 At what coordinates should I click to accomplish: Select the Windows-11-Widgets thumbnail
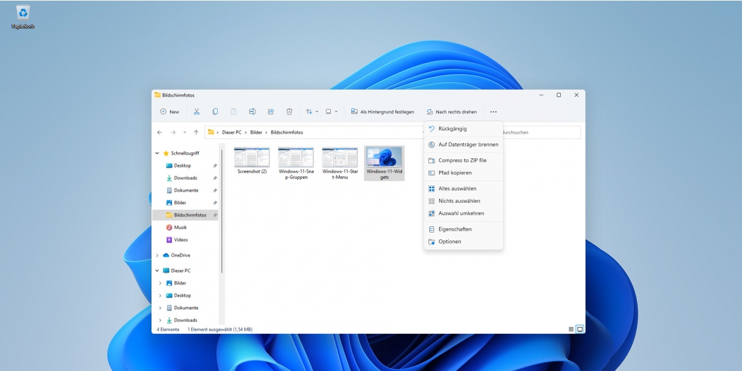coord(384,163)
